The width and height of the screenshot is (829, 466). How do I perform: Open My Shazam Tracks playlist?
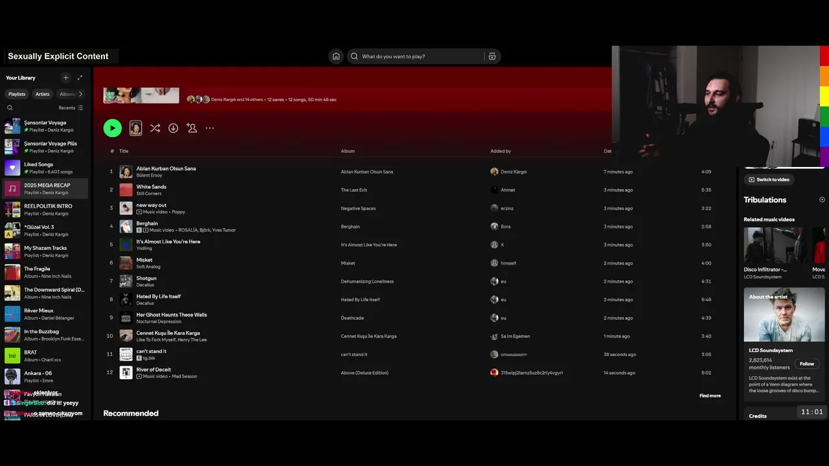(x=44, y=251)
